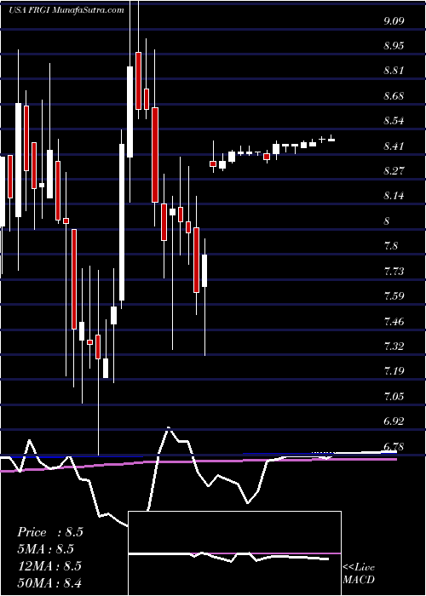Click the last small candlestick at chart's right end
The image size is (426, 596).
point(331,139)
